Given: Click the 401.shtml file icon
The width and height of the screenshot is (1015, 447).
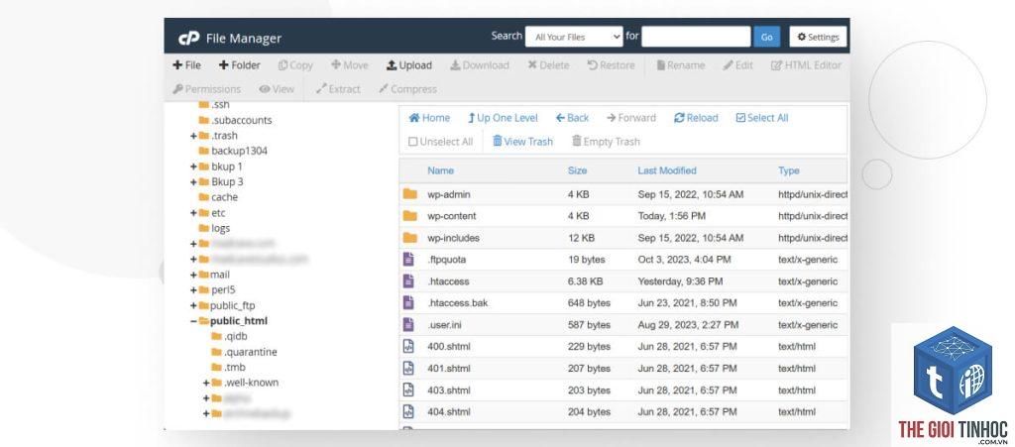Looking at the screenshot, I should click(x=408, y=369).
